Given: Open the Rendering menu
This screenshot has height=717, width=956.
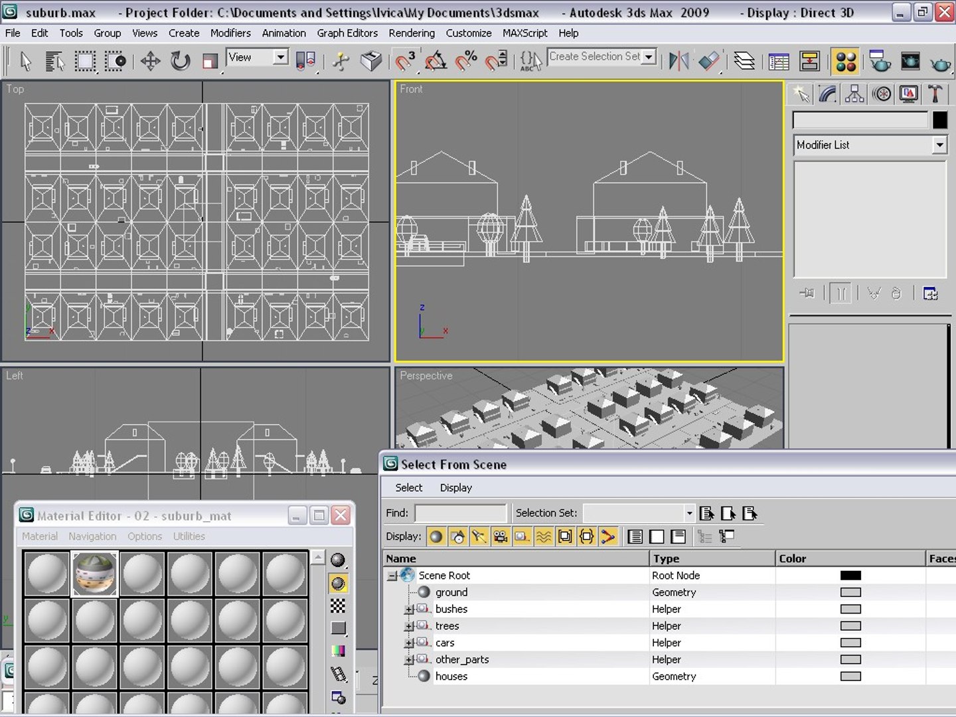Looking at the screenshot, I should (x=412, y=33).
